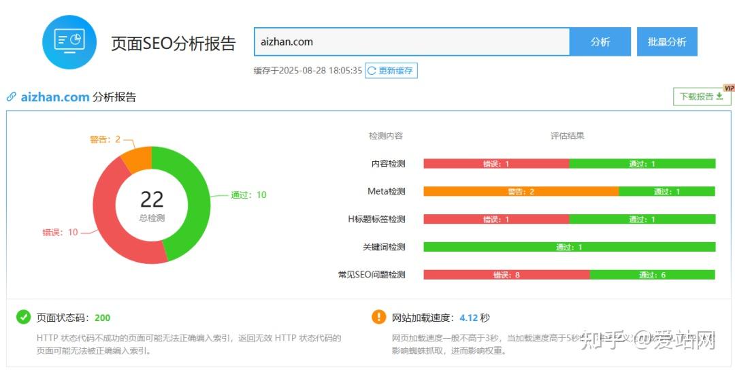
Task: Click the cache timestamp 缓存于2025-08-28 18:05:35
Action: [x=308, y=71]
